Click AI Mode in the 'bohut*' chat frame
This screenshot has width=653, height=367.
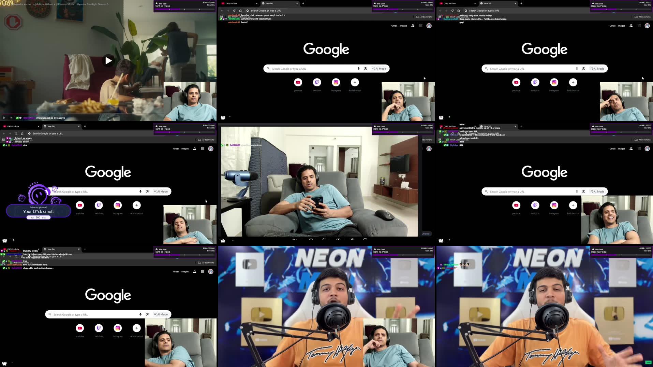[379, 69]
